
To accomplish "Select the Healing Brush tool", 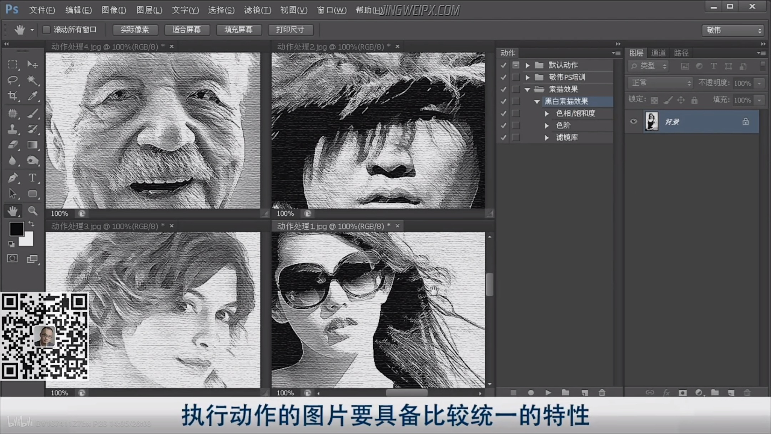I will point(13,113).
